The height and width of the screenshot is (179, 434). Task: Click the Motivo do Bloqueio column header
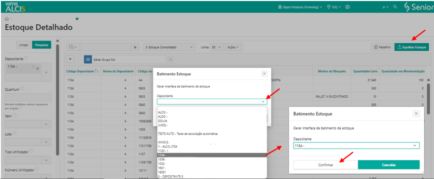(x=332, y=71)
